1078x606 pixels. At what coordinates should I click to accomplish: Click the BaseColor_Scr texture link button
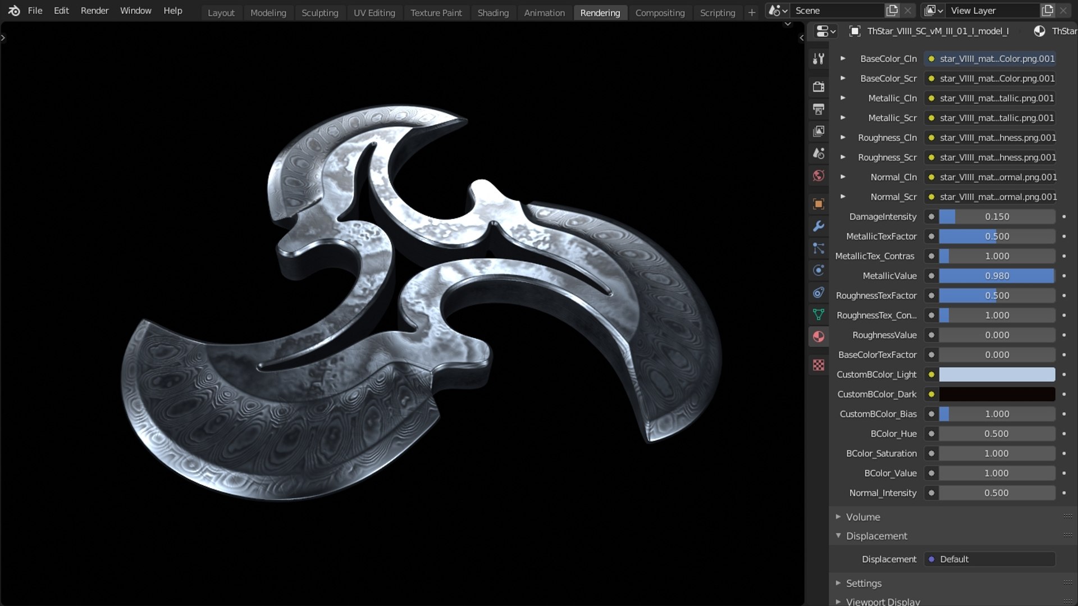coord(990,79)
